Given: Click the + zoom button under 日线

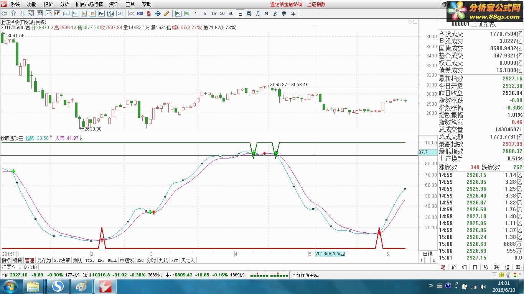Looking at the screenshot, I should click(x=422, y=260).
